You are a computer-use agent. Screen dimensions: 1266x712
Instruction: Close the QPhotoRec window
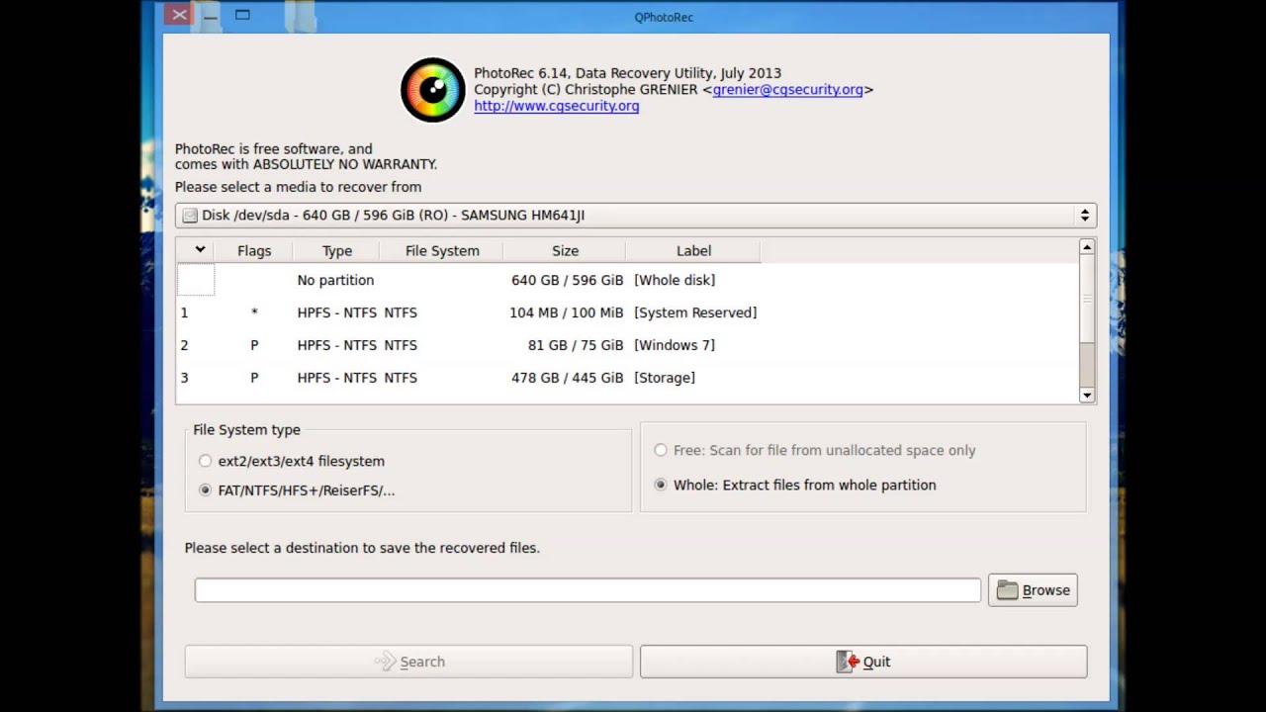pos(178,15)
